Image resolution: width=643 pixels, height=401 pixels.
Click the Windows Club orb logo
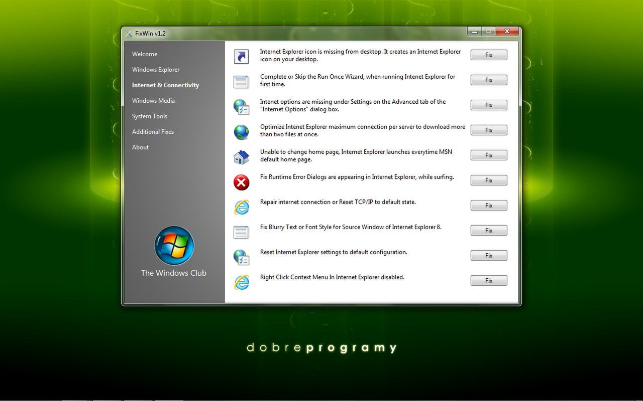click(174, 246)
